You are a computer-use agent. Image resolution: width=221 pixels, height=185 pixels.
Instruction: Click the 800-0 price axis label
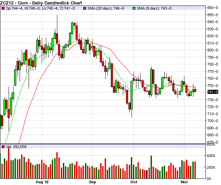213,50
